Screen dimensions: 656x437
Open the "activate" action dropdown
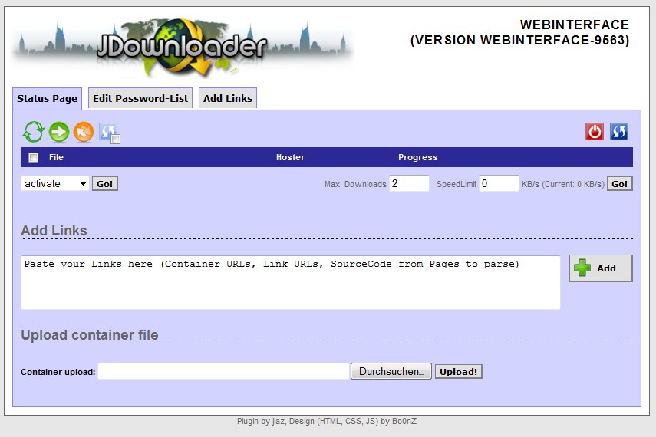coord(54,184)
